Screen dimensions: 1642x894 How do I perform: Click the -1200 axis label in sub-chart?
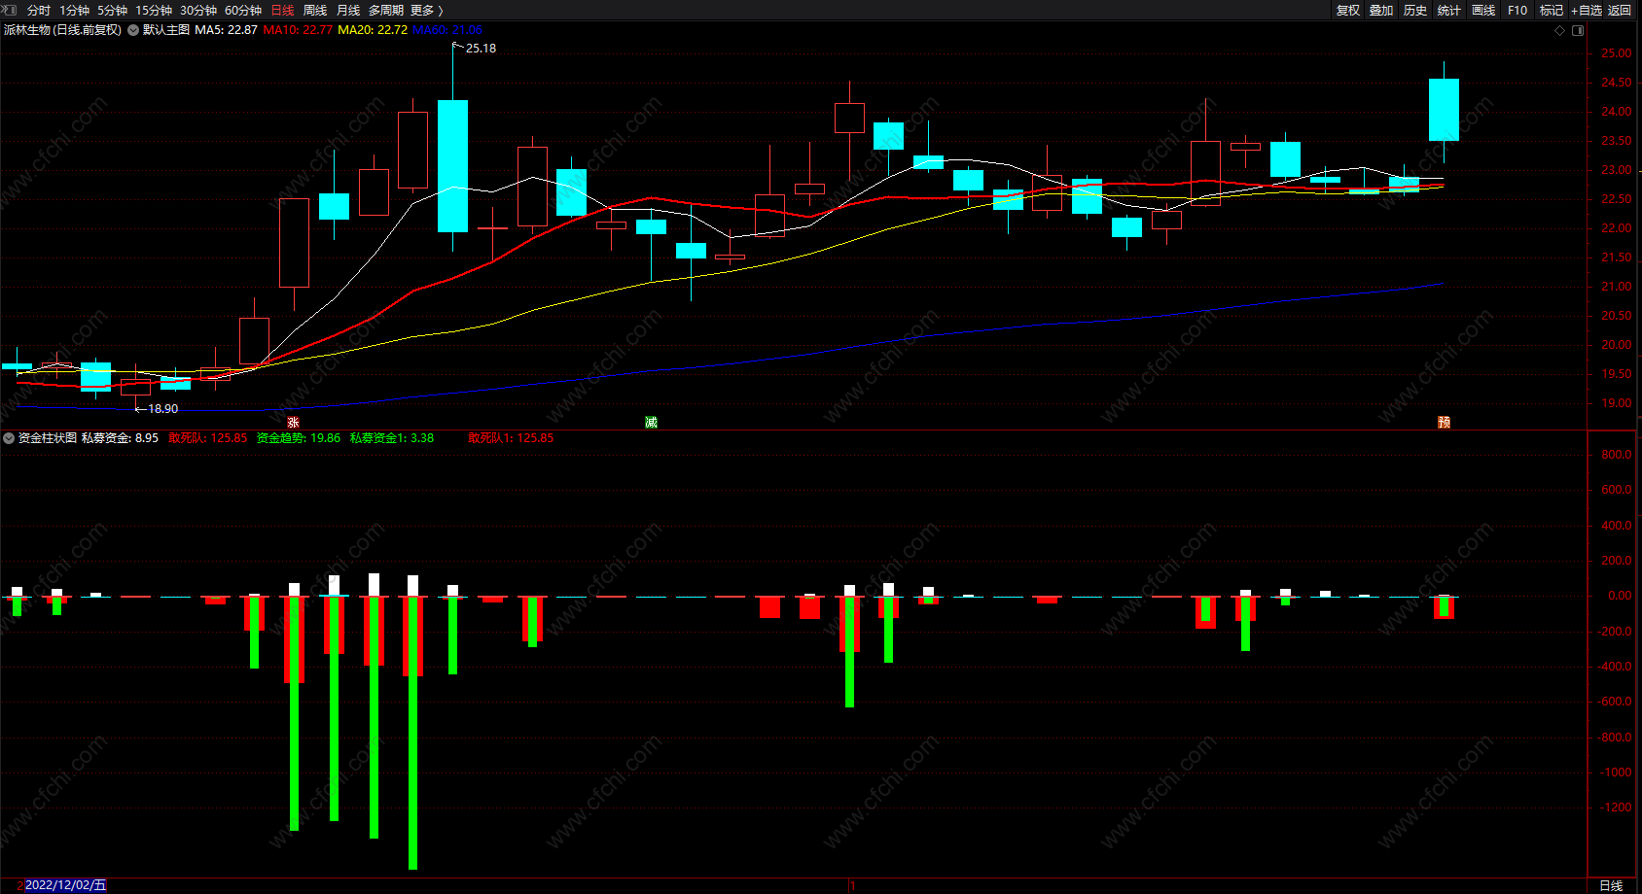click(1617, 808)
